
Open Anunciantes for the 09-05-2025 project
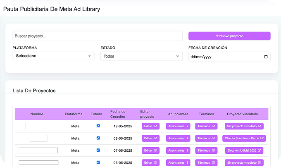pos(178,138)
